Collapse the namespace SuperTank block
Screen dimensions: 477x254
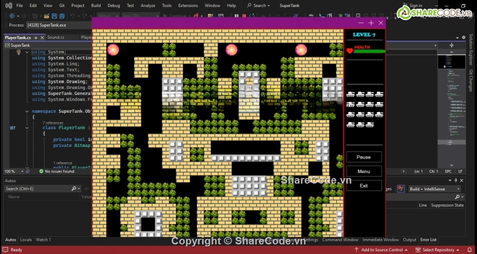pos(27,112)
